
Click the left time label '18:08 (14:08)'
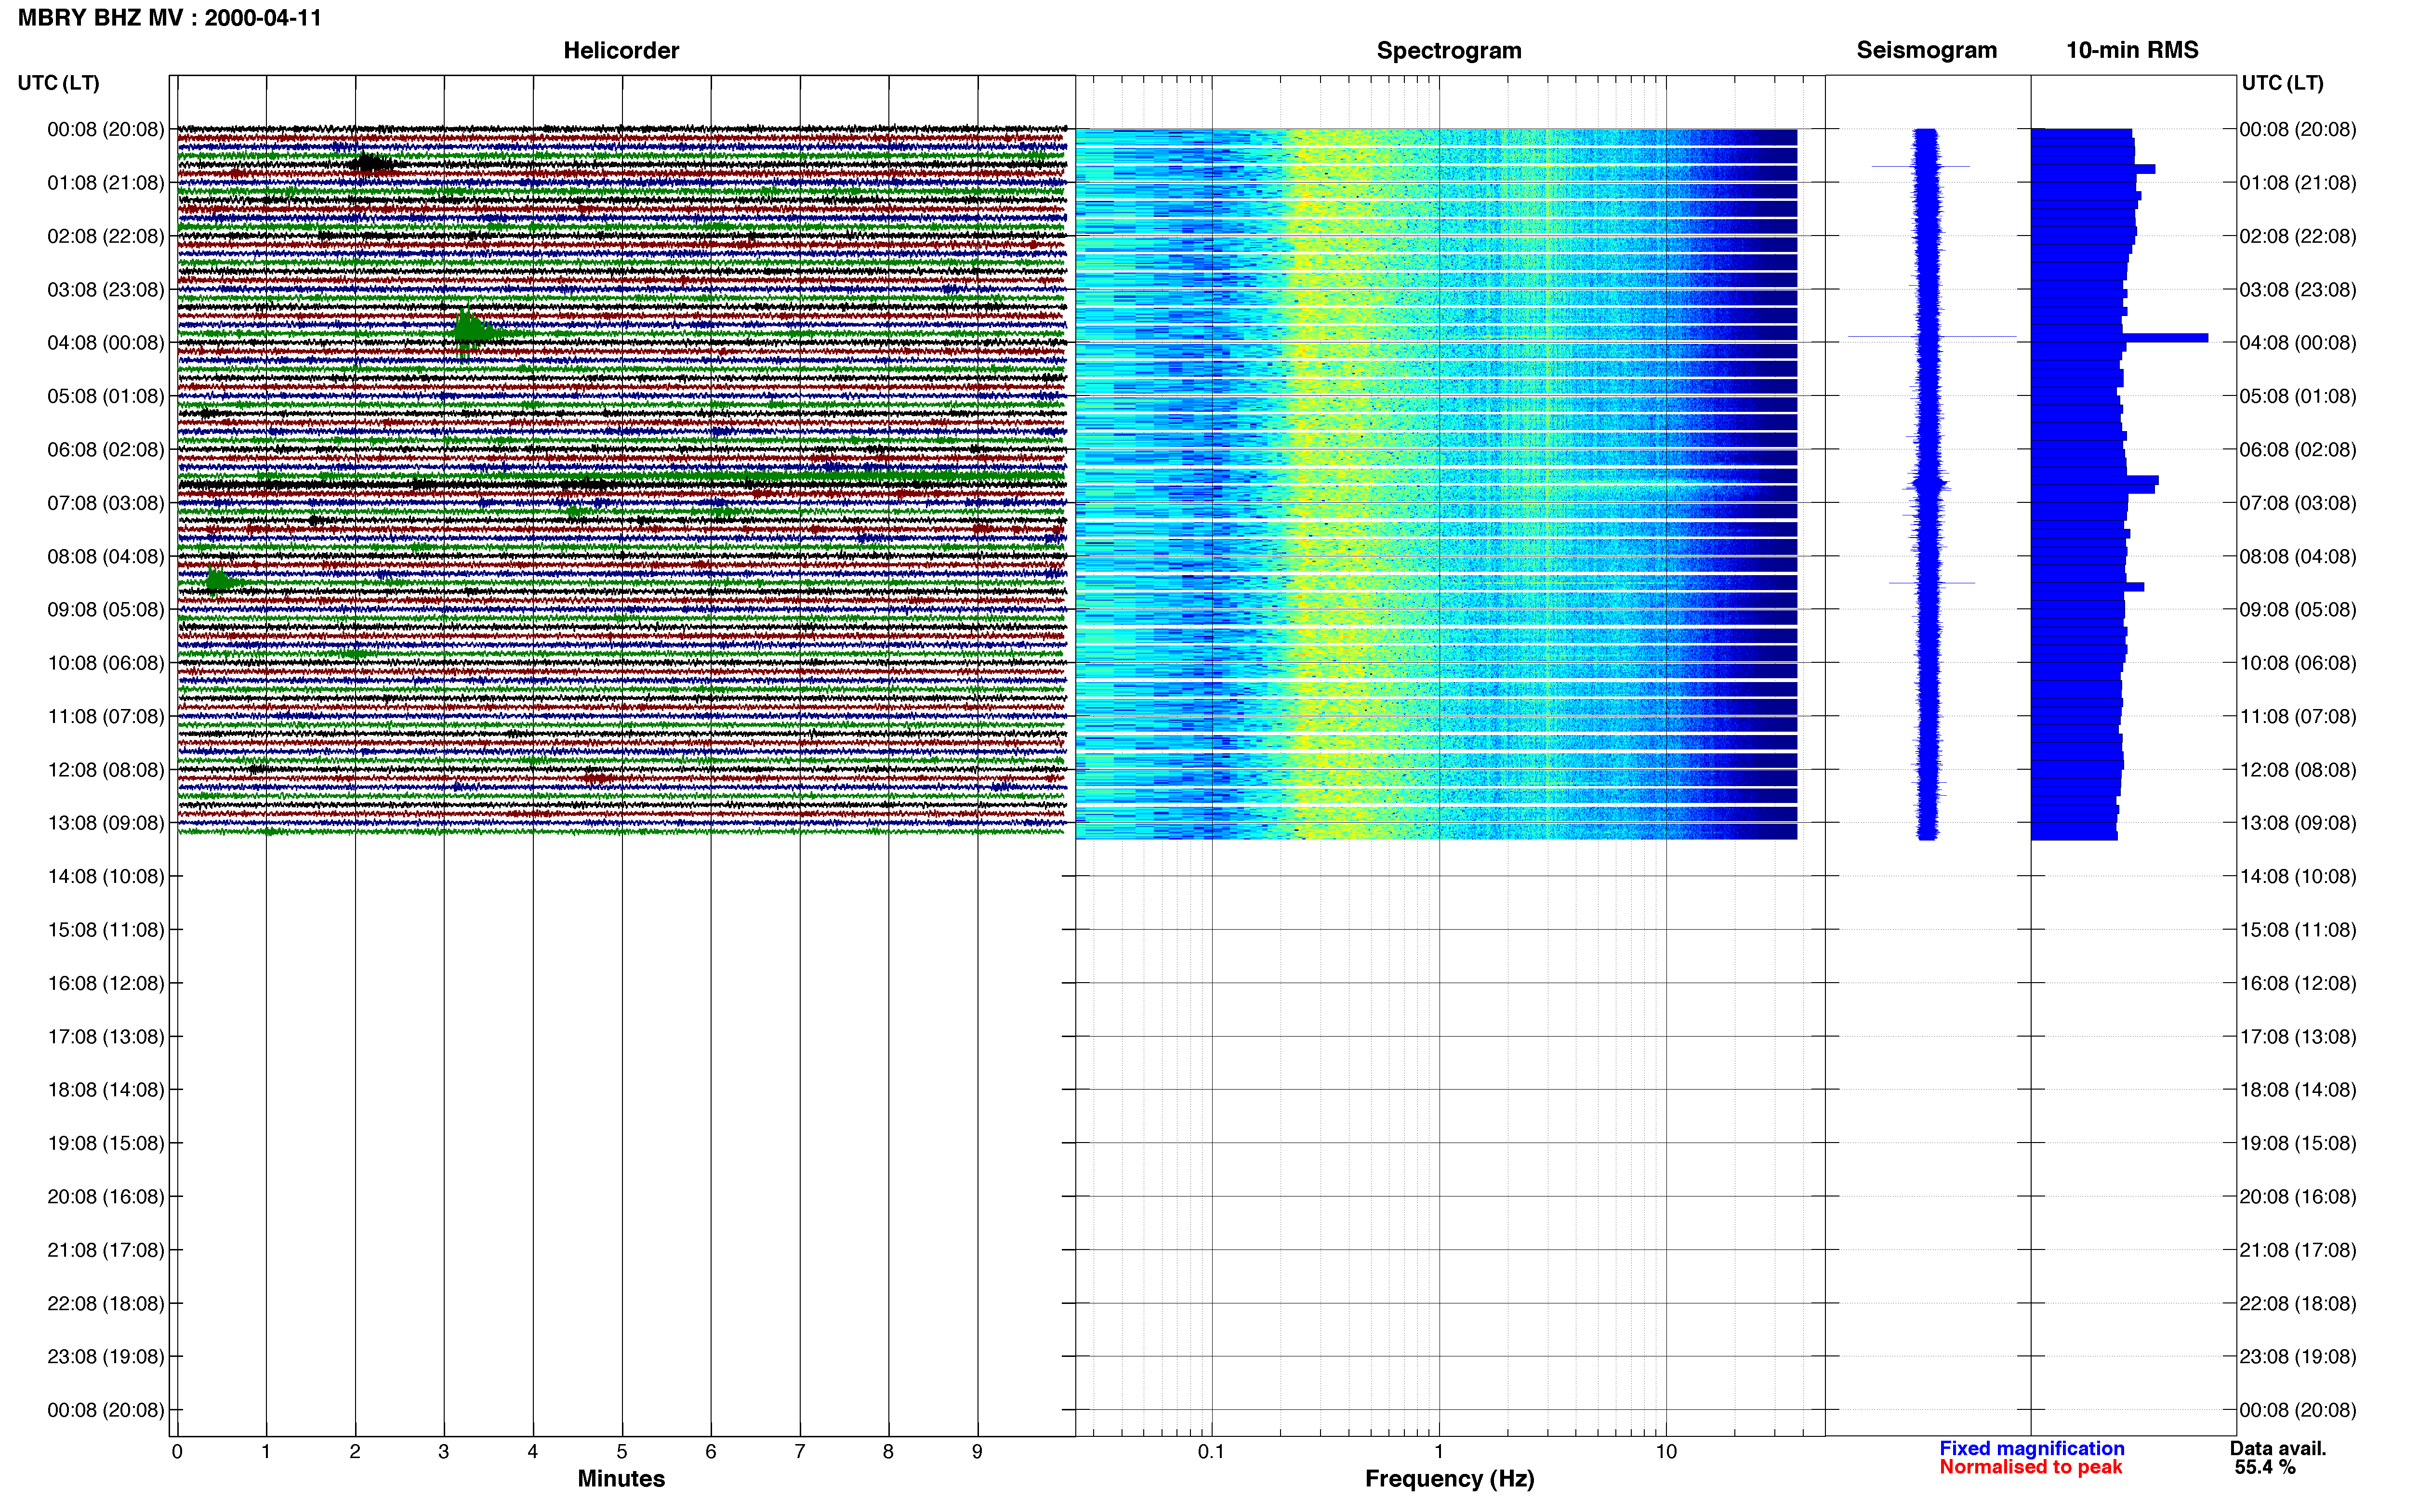[x=106, y=1090]
